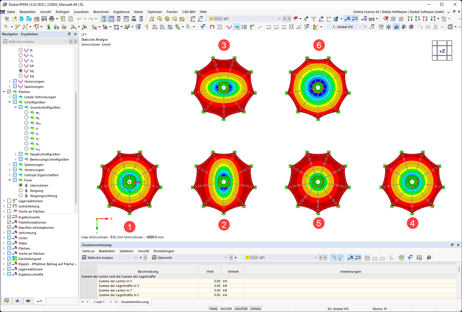462x312 pixels.
Task: Click the view in Z direction icon
Action: (425, 19)
